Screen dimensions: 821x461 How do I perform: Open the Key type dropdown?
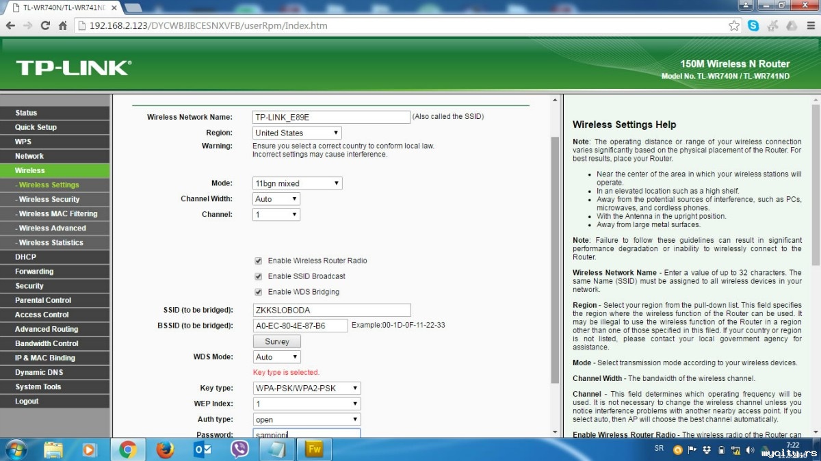[x=307, y=388]
